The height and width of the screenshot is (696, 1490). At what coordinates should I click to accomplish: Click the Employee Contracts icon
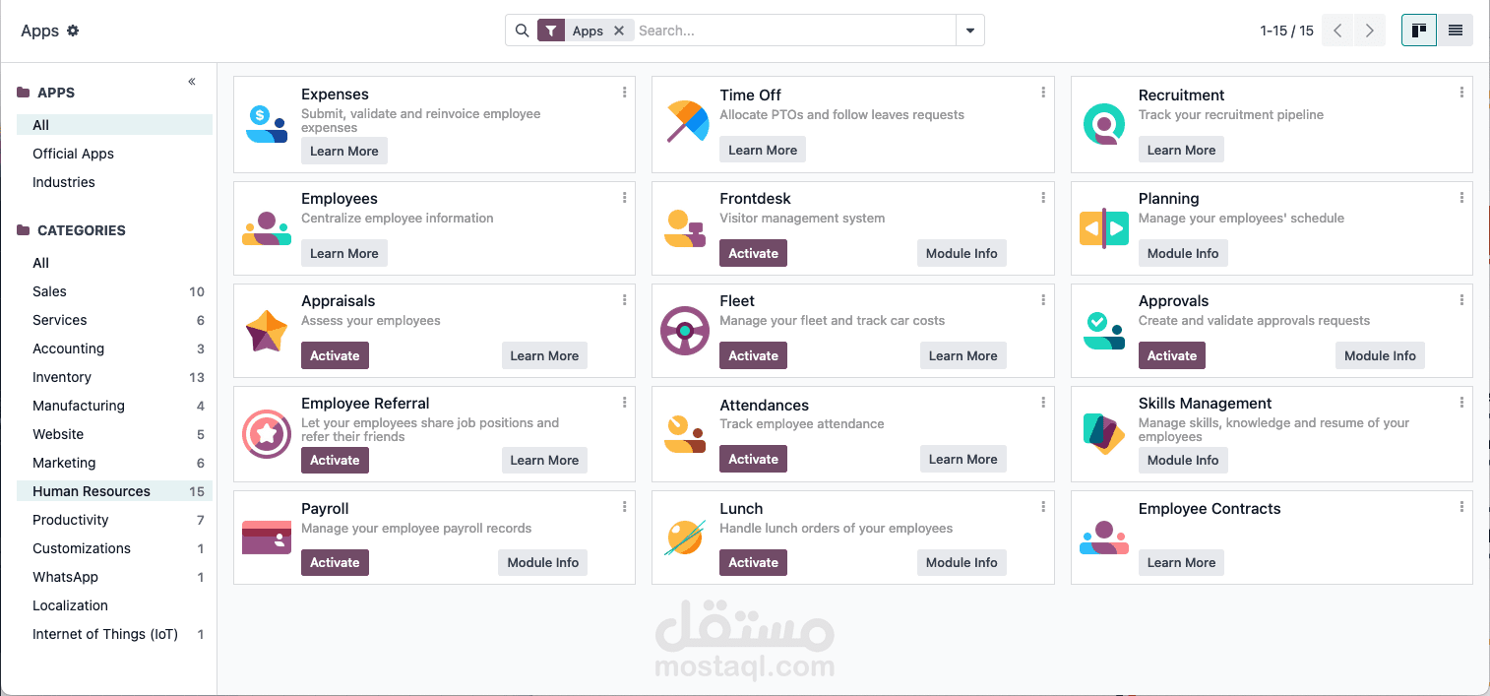tap(1104, 538)
